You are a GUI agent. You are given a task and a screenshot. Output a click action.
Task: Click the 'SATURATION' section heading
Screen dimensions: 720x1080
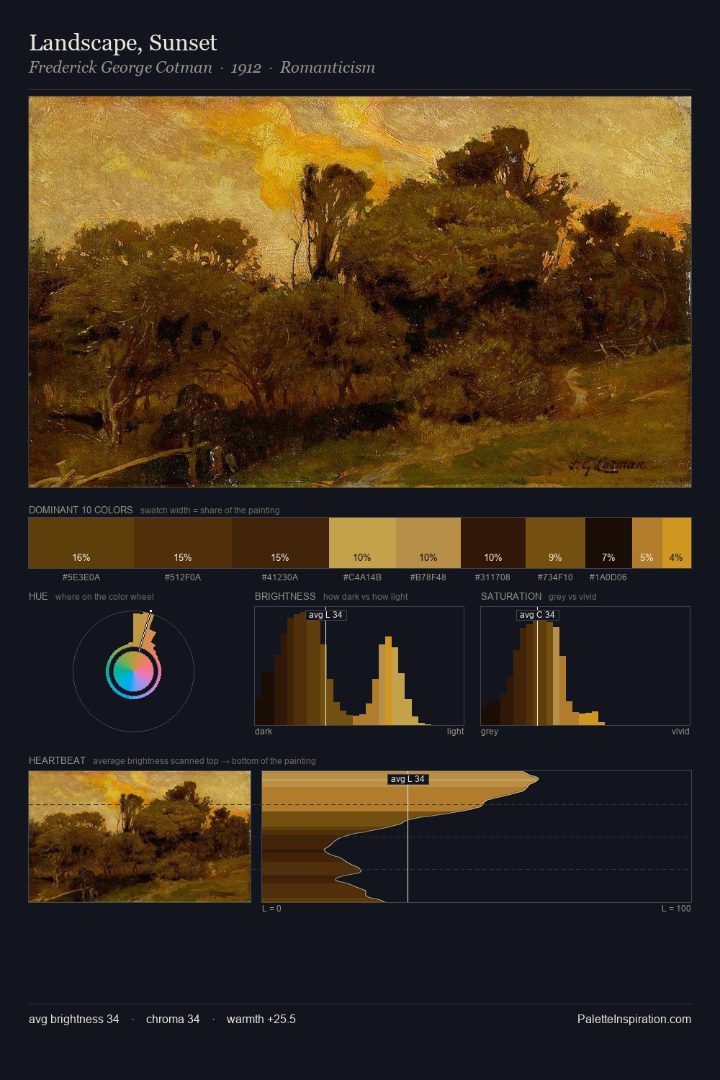[511, 596]
